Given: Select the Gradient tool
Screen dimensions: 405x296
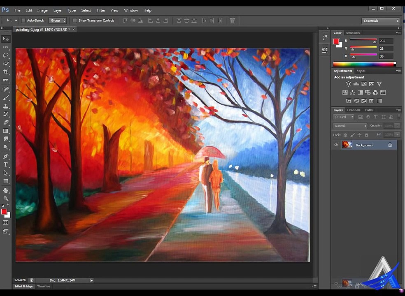Looking at the screenshot, I should tap(6, 131).
